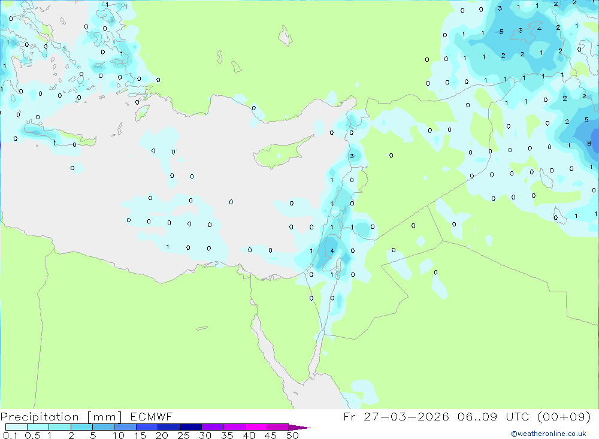This screenshot has width=599, height=439.
Task: Select the 1–2 mm legend color box
Action: pos(60,427)
